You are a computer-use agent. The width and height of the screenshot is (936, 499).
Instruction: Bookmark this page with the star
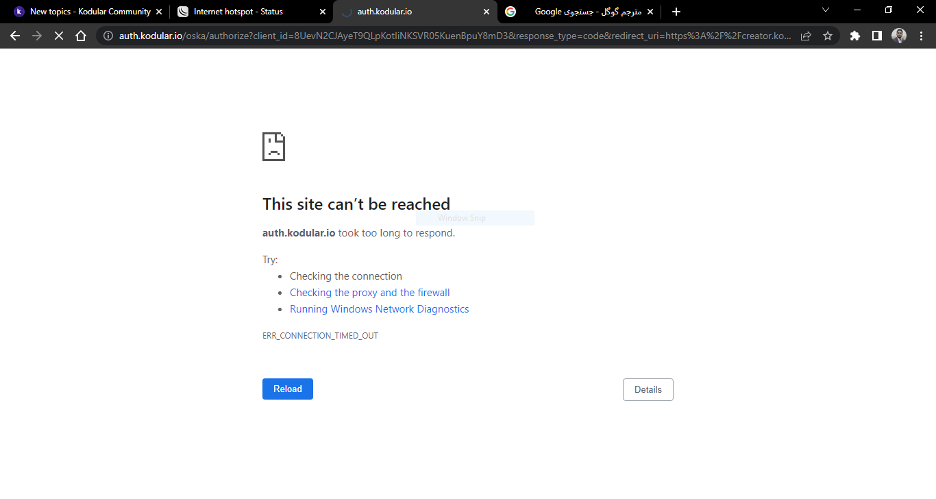click(828, 36)
